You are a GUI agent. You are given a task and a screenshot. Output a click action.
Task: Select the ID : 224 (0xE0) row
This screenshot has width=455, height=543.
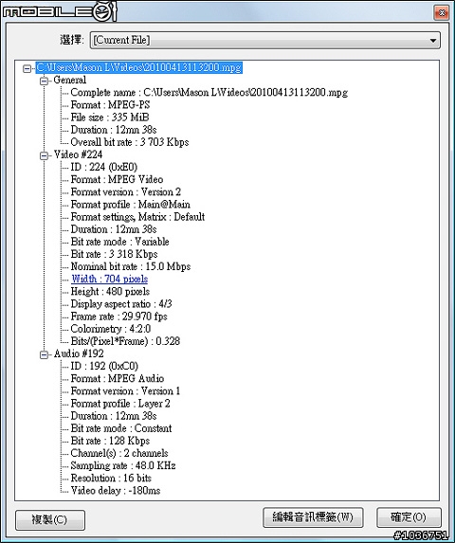tap(104, 167)
